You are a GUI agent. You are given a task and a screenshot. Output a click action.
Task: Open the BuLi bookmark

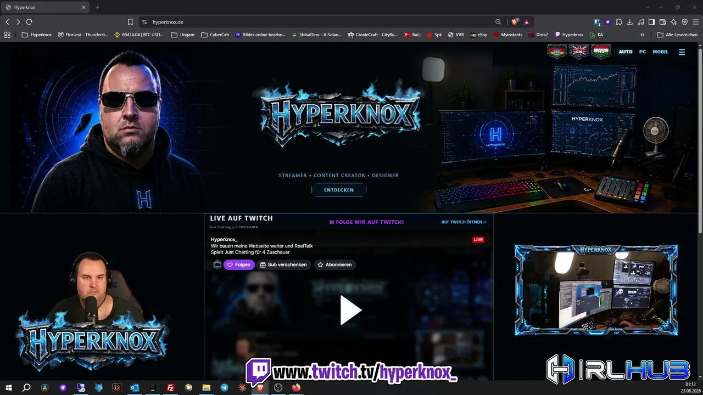coord(412,35)
